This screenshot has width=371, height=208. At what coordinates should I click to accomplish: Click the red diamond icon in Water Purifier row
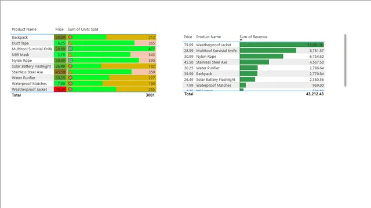(x=70, y=78)
